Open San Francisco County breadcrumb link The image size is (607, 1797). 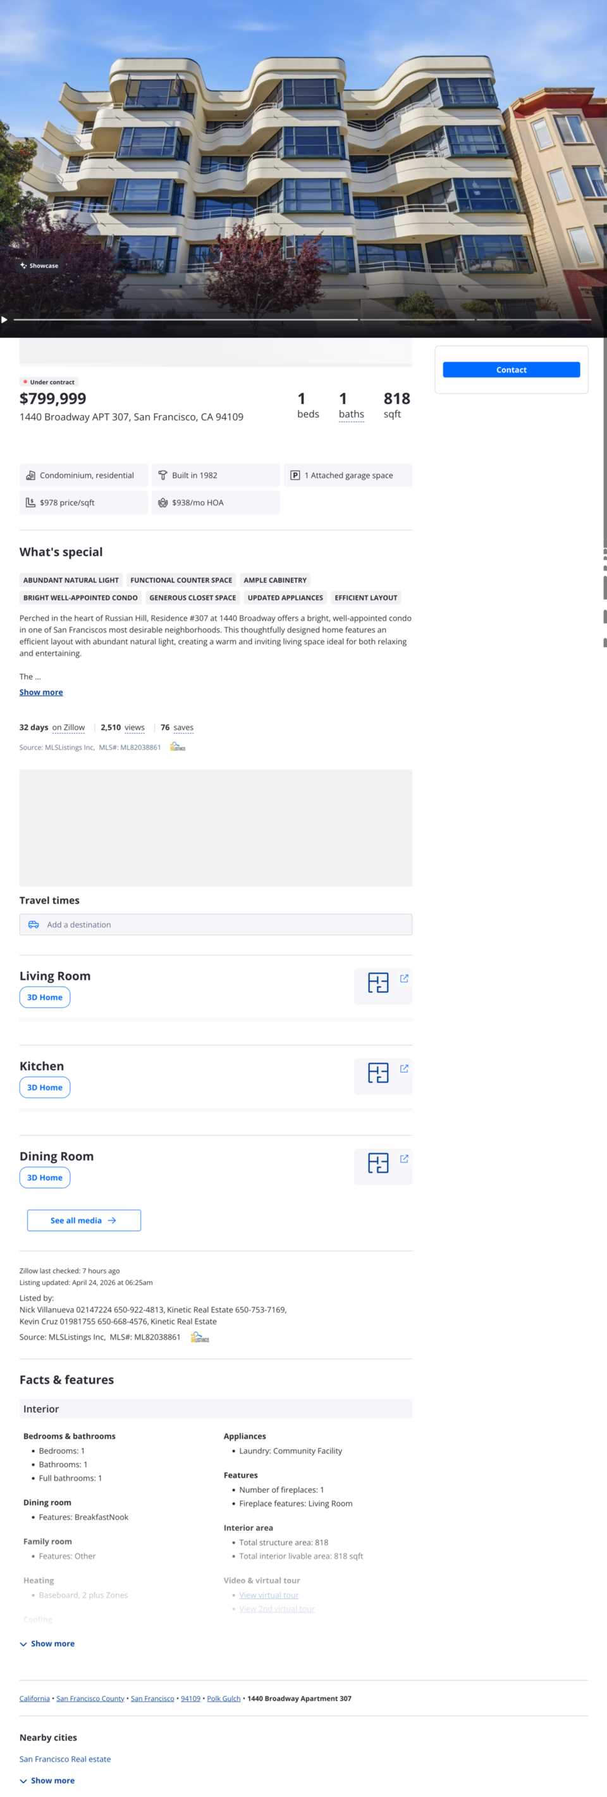tap(90, 1698)
